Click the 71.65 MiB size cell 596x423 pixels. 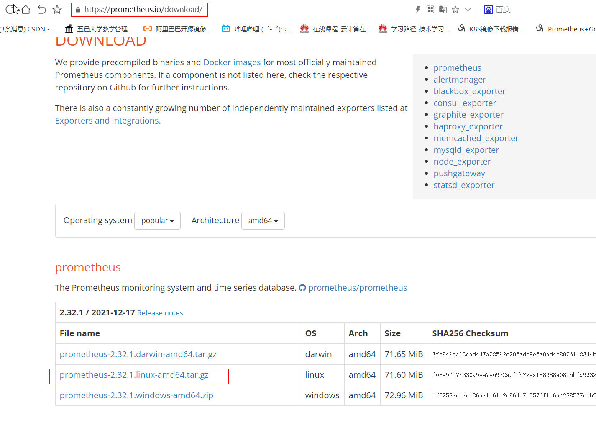pyautogui.click(x=404, y=354)
